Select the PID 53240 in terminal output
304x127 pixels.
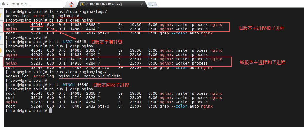[36, 68]
